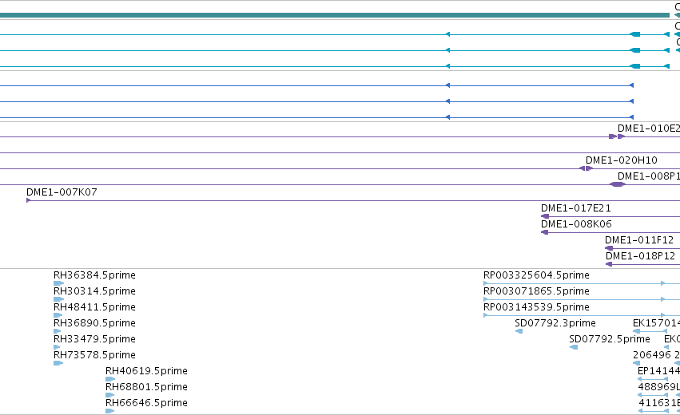Select the DME1-011F12 label

click(x=639, y=240)
